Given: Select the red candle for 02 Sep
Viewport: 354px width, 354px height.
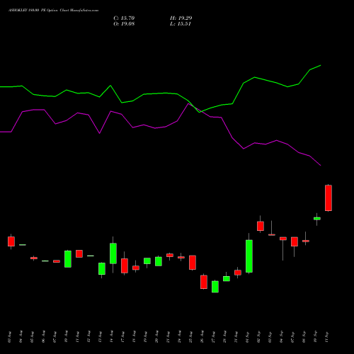Looking at the screenshot, I should (261, 226).
